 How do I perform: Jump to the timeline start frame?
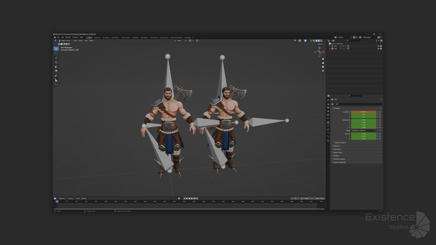pyautogui.click(x=184, y=199)
